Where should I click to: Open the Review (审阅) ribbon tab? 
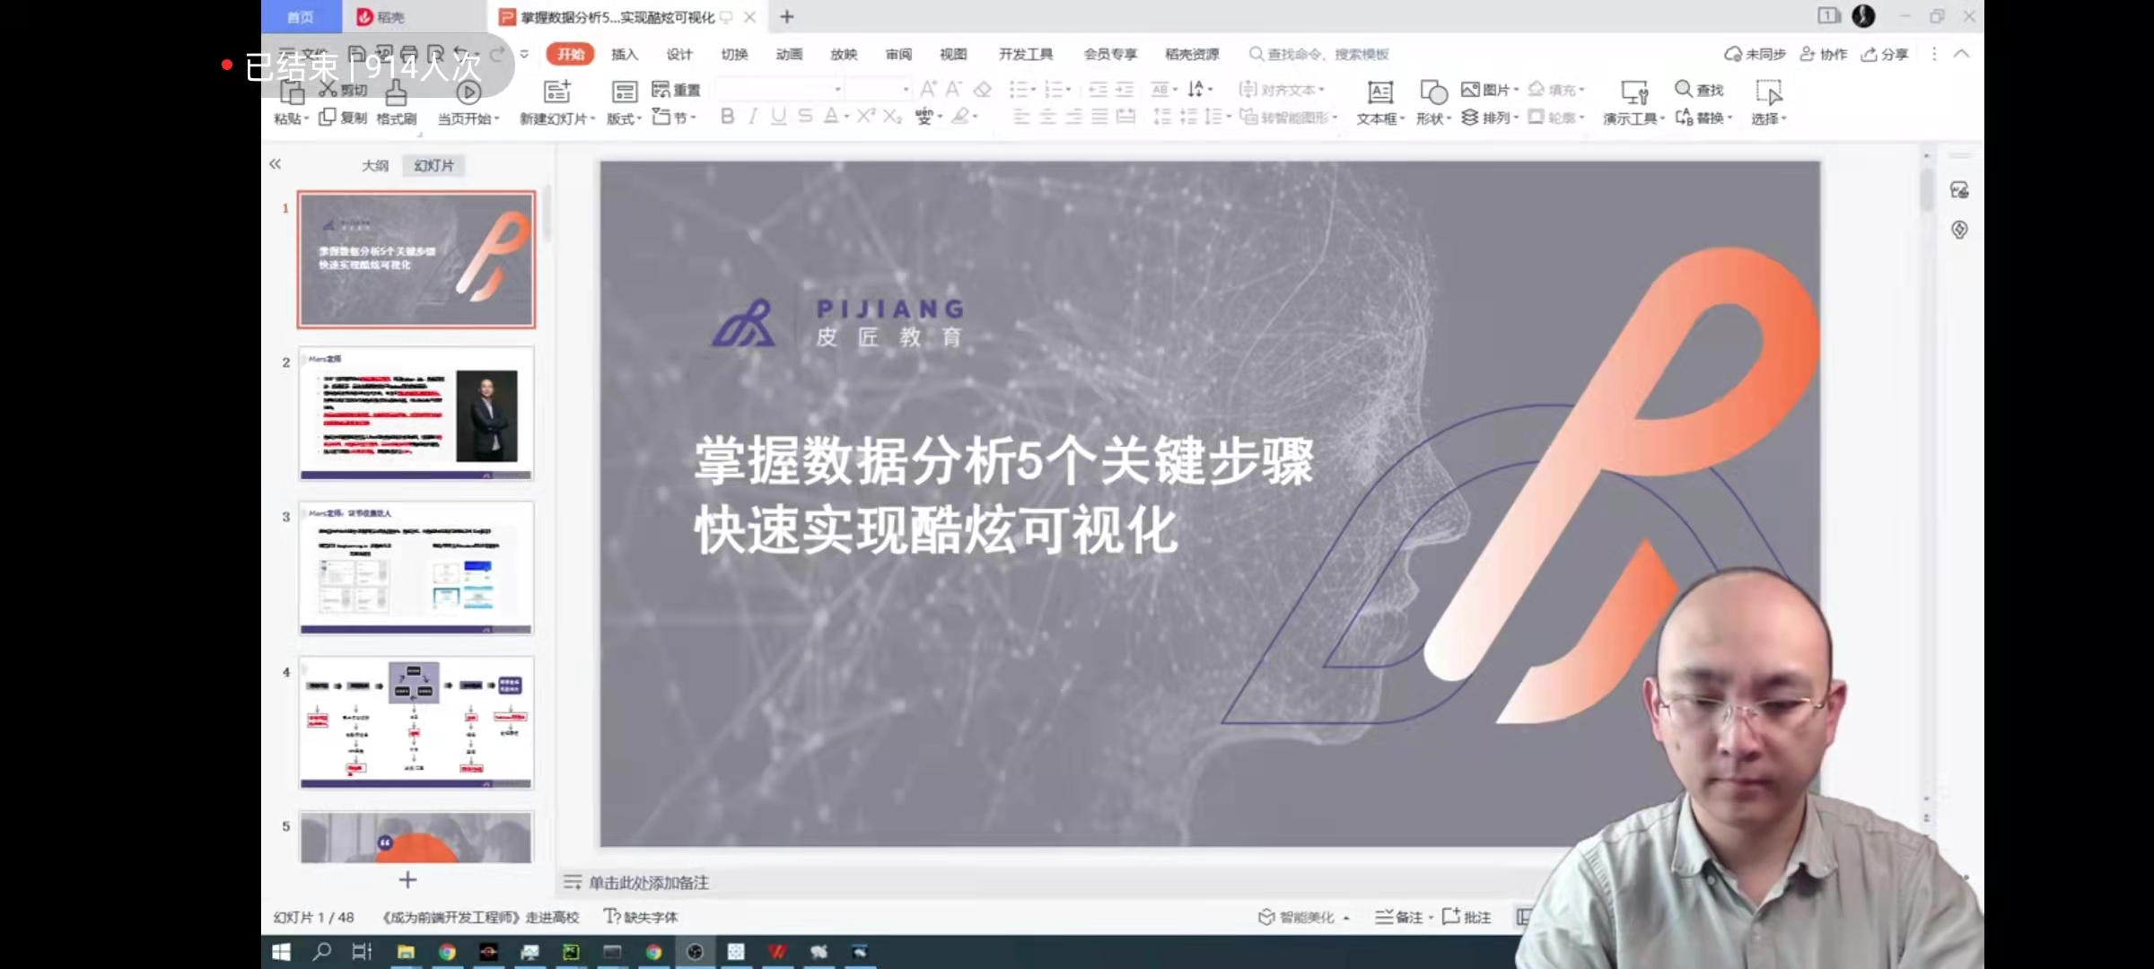898,54
